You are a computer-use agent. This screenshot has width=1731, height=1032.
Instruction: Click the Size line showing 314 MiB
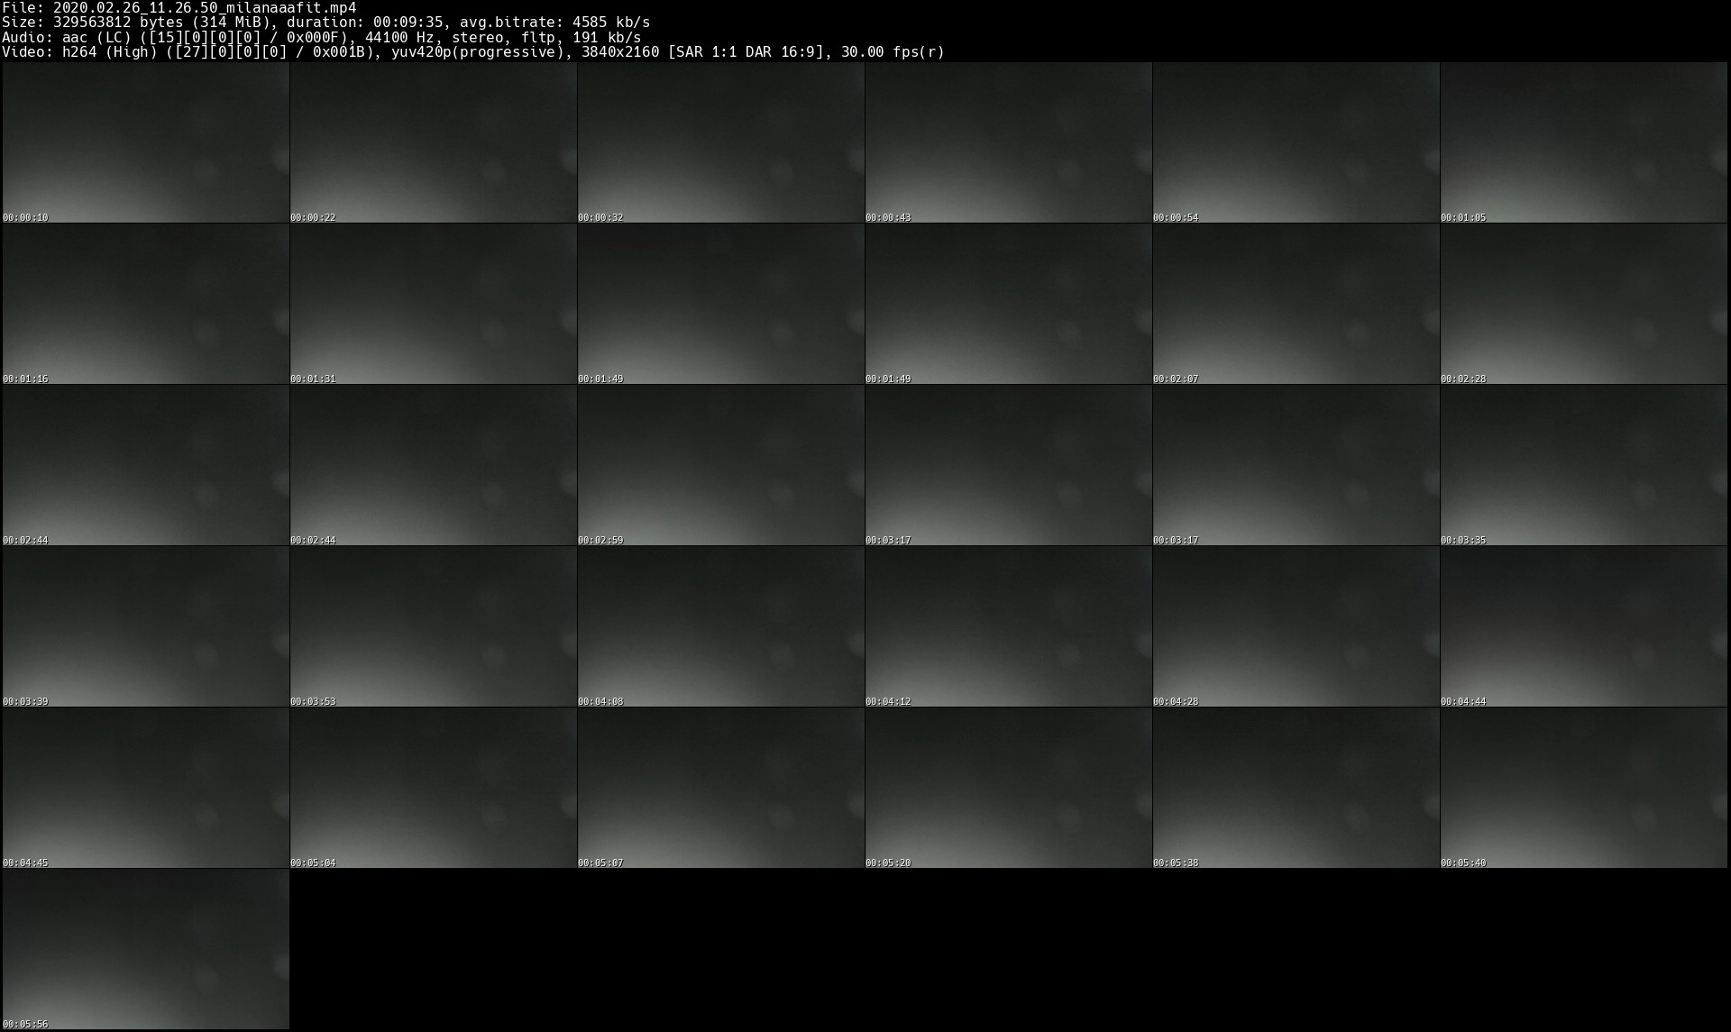[x=325, y=23]
